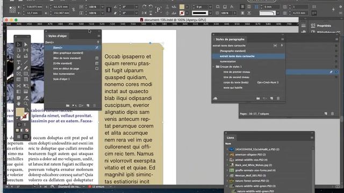Viewport: 344px width, 193px height.
Task: Select the Direct Selection tool
Action: pyautogui.click(x=26, y=44)
